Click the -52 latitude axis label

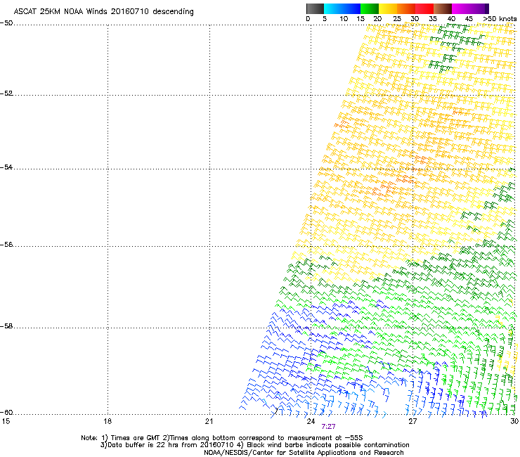coord(6,94)
